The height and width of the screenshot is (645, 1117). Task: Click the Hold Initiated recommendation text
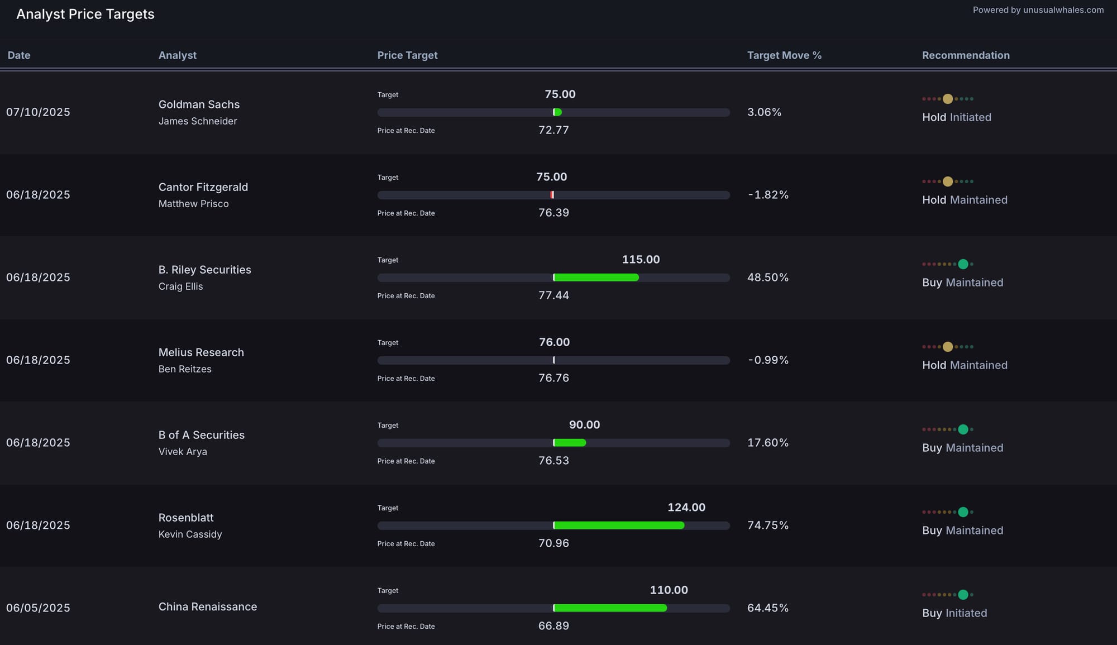(957, 117)
